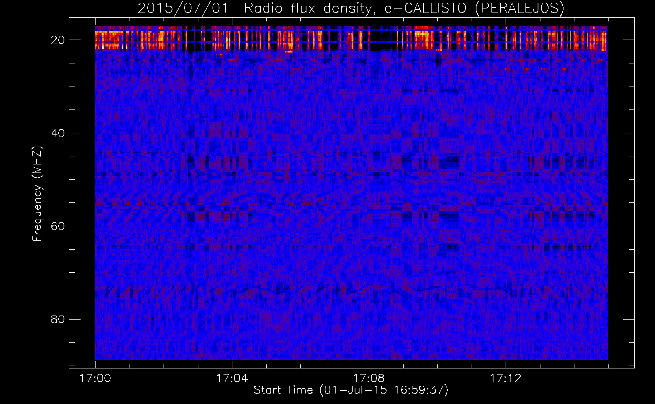Viewport: 655px width, 404px height.
Task: Click the 17:00 time tick label
Action: click(x=95, y=379)
